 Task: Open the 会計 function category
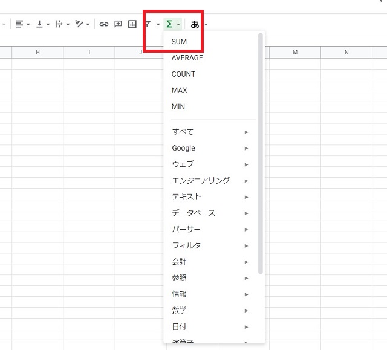(x=211, y=262)
